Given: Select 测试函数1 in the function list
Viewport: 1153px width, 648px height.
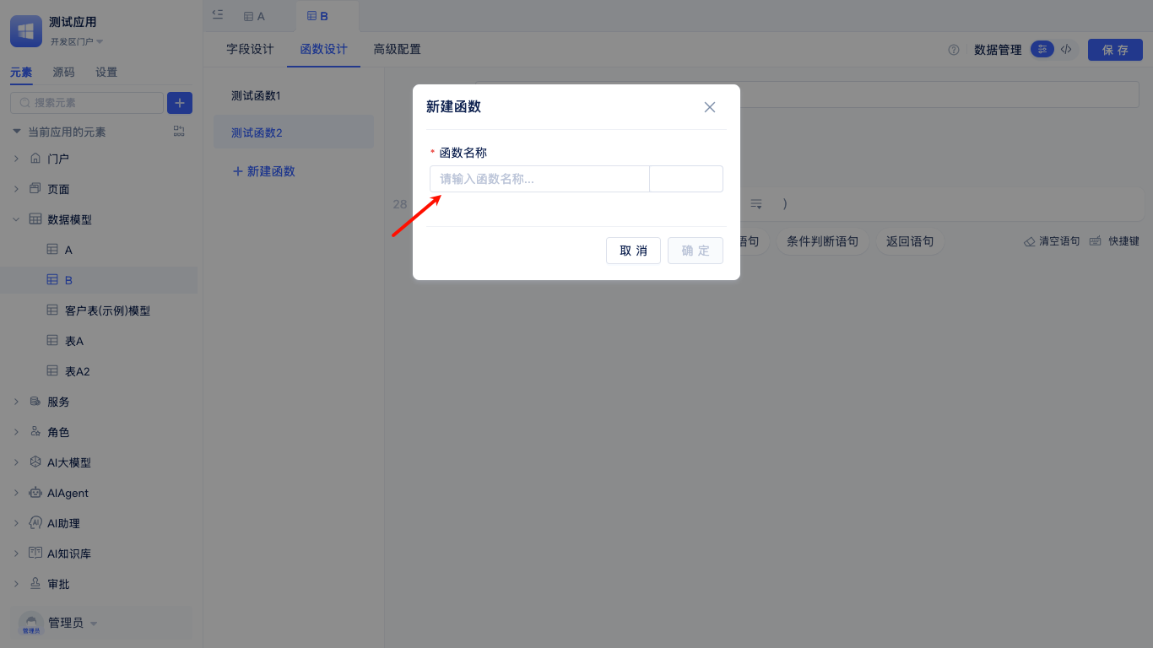Looking at the screenshot, I should pos(294,96).
